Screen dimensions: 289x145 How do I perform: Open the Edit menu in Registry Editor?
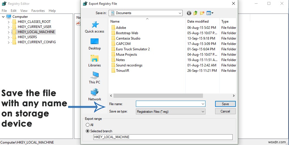click(x=14, y=11)
